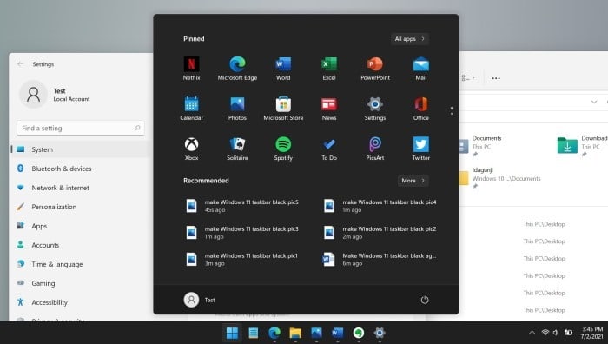Open the Idagunji folder in File Explorer

(500, 177)
